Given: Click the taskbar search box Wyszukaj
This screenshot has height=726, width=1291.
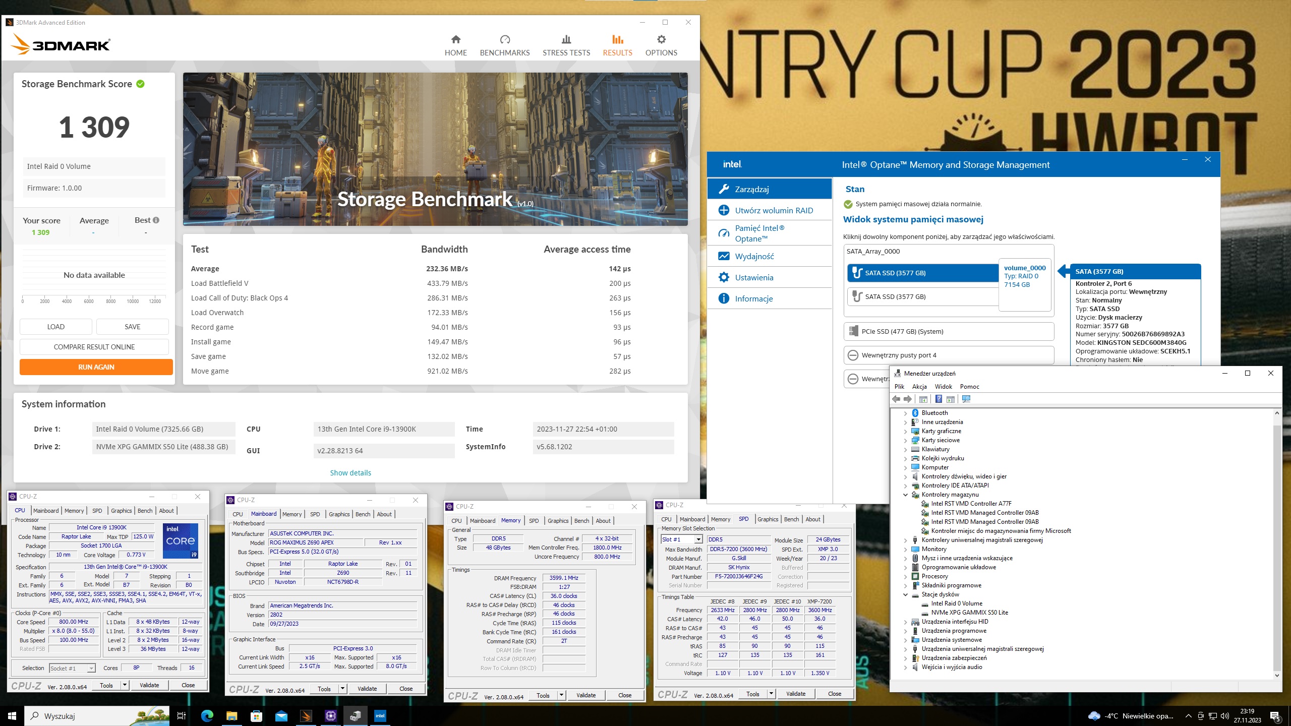Looking at the screenshot, I should coord(96,716).
